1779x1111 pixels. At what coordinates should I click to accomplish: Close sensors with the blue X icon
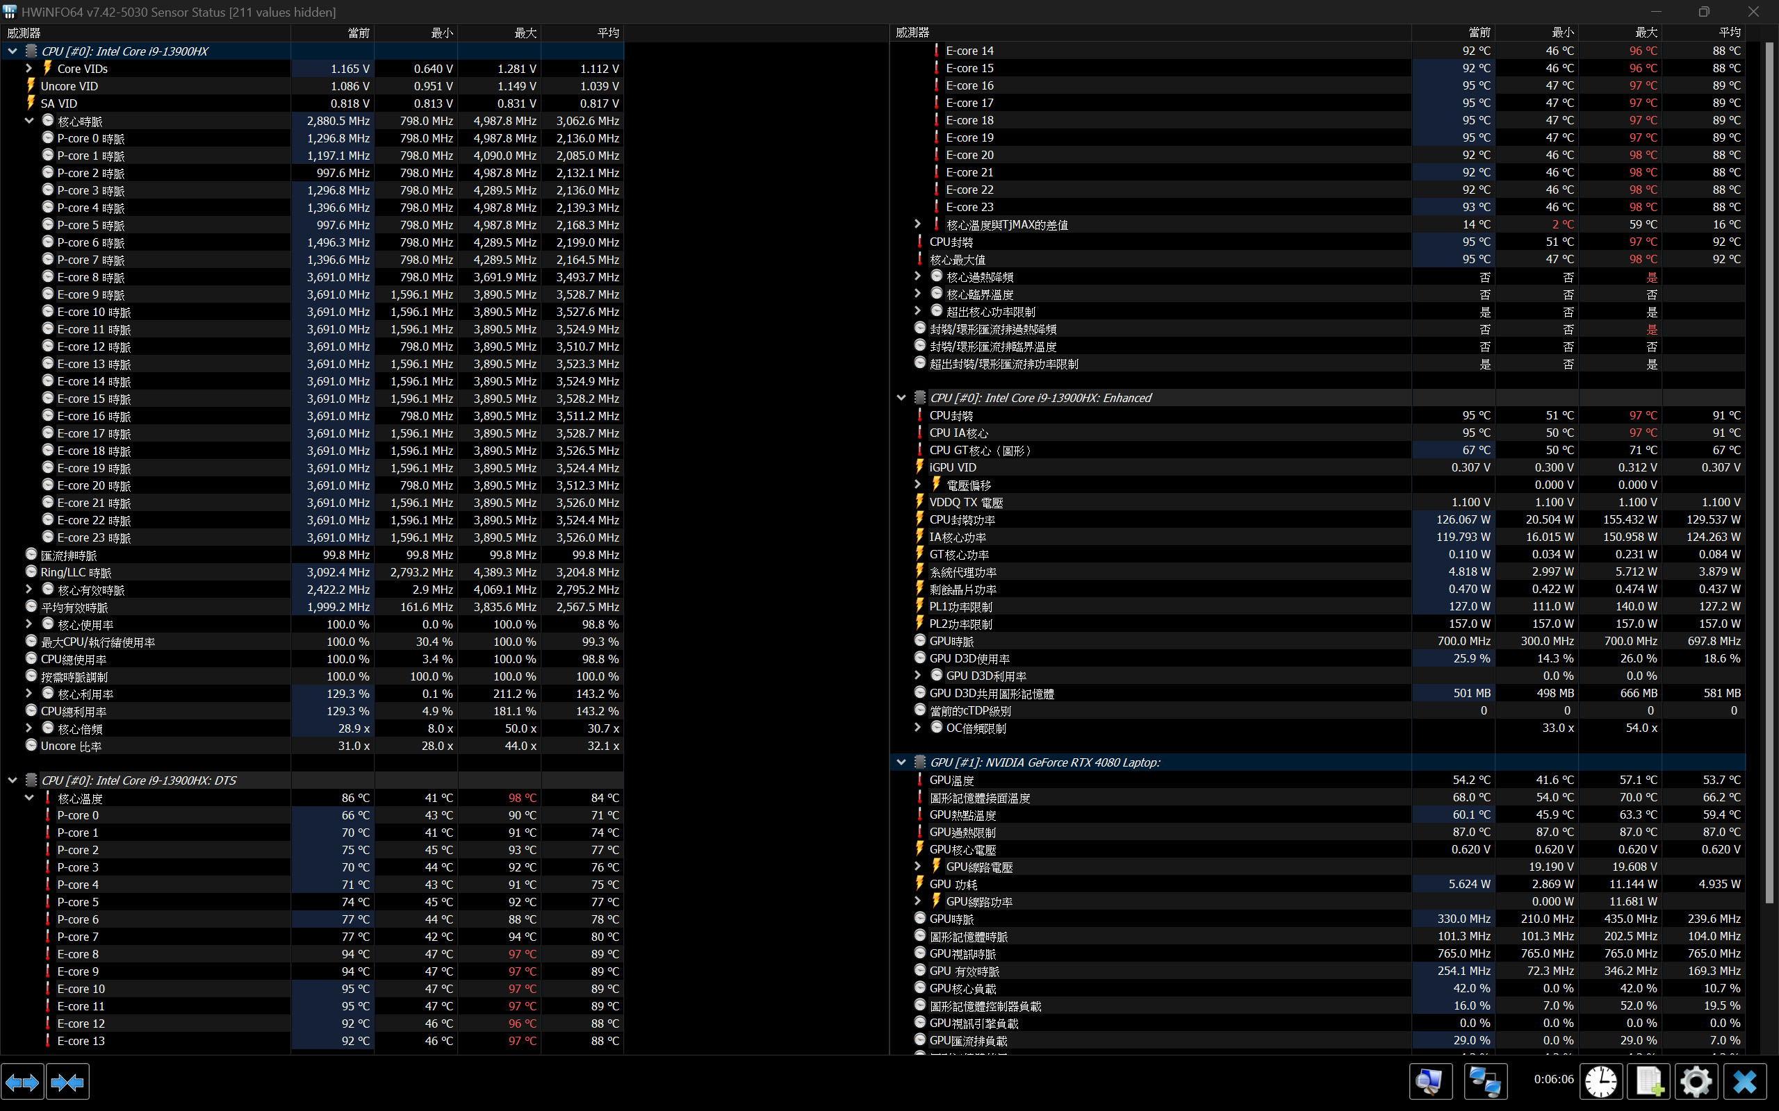(x=1744, y=1082)
